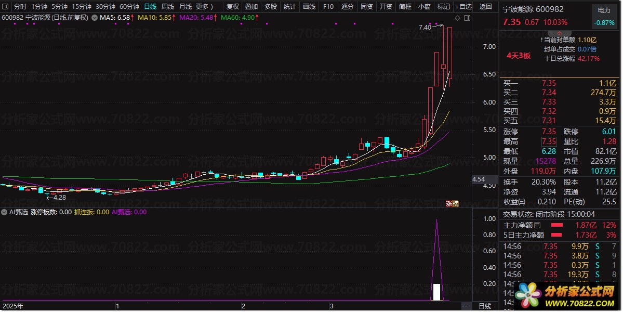623x312 pixels.
Task: Open 逐分 tick-by-tick details
Action: tap(347, 6)
